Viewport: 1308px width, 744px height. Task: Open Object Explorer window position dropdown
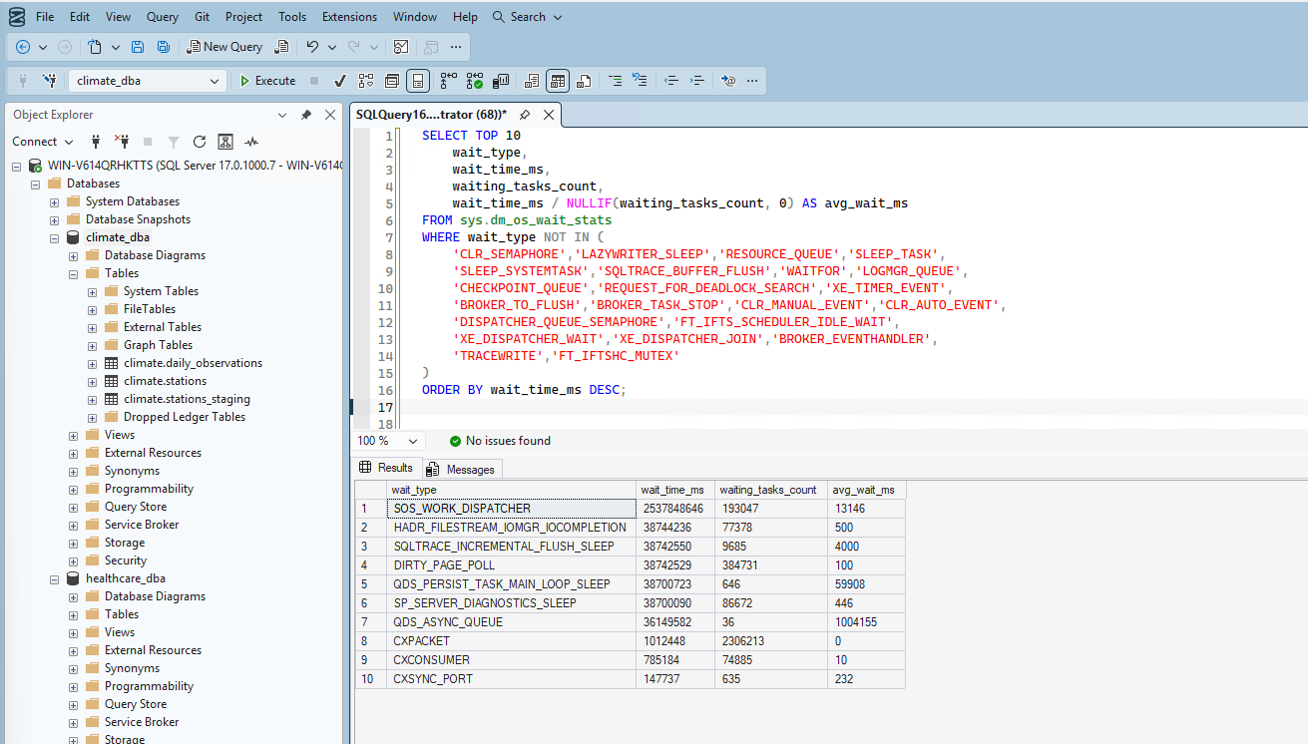point(282,115)
